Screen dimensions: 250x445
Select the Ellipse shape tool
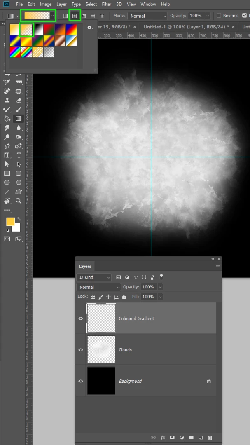pos(7,183)
